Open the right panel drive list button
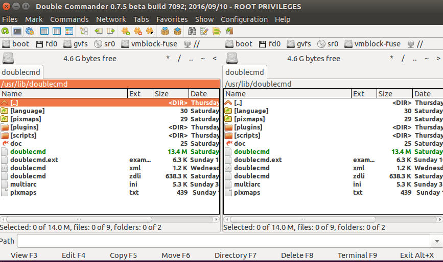 pyautogui.click(x=232, y=58)
